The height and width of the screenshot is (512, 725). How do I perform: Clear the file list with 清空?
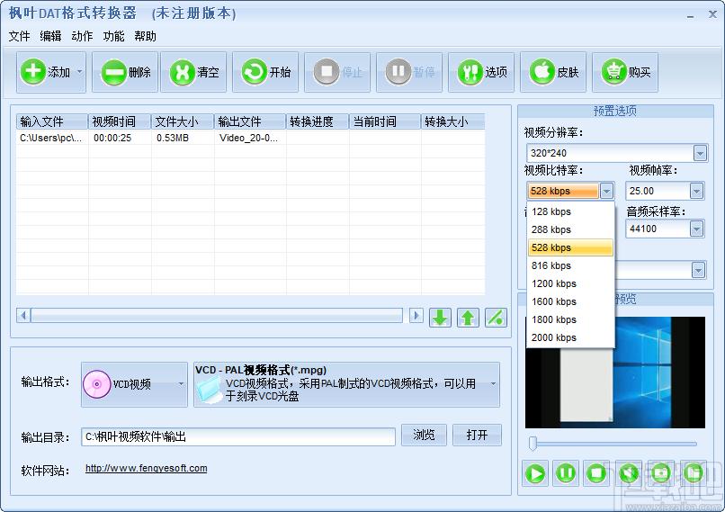click(193, 72)
